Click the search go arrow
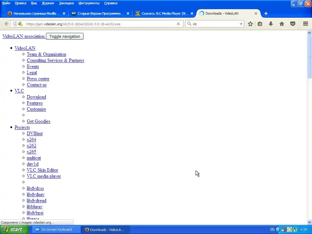 (241, 24)
